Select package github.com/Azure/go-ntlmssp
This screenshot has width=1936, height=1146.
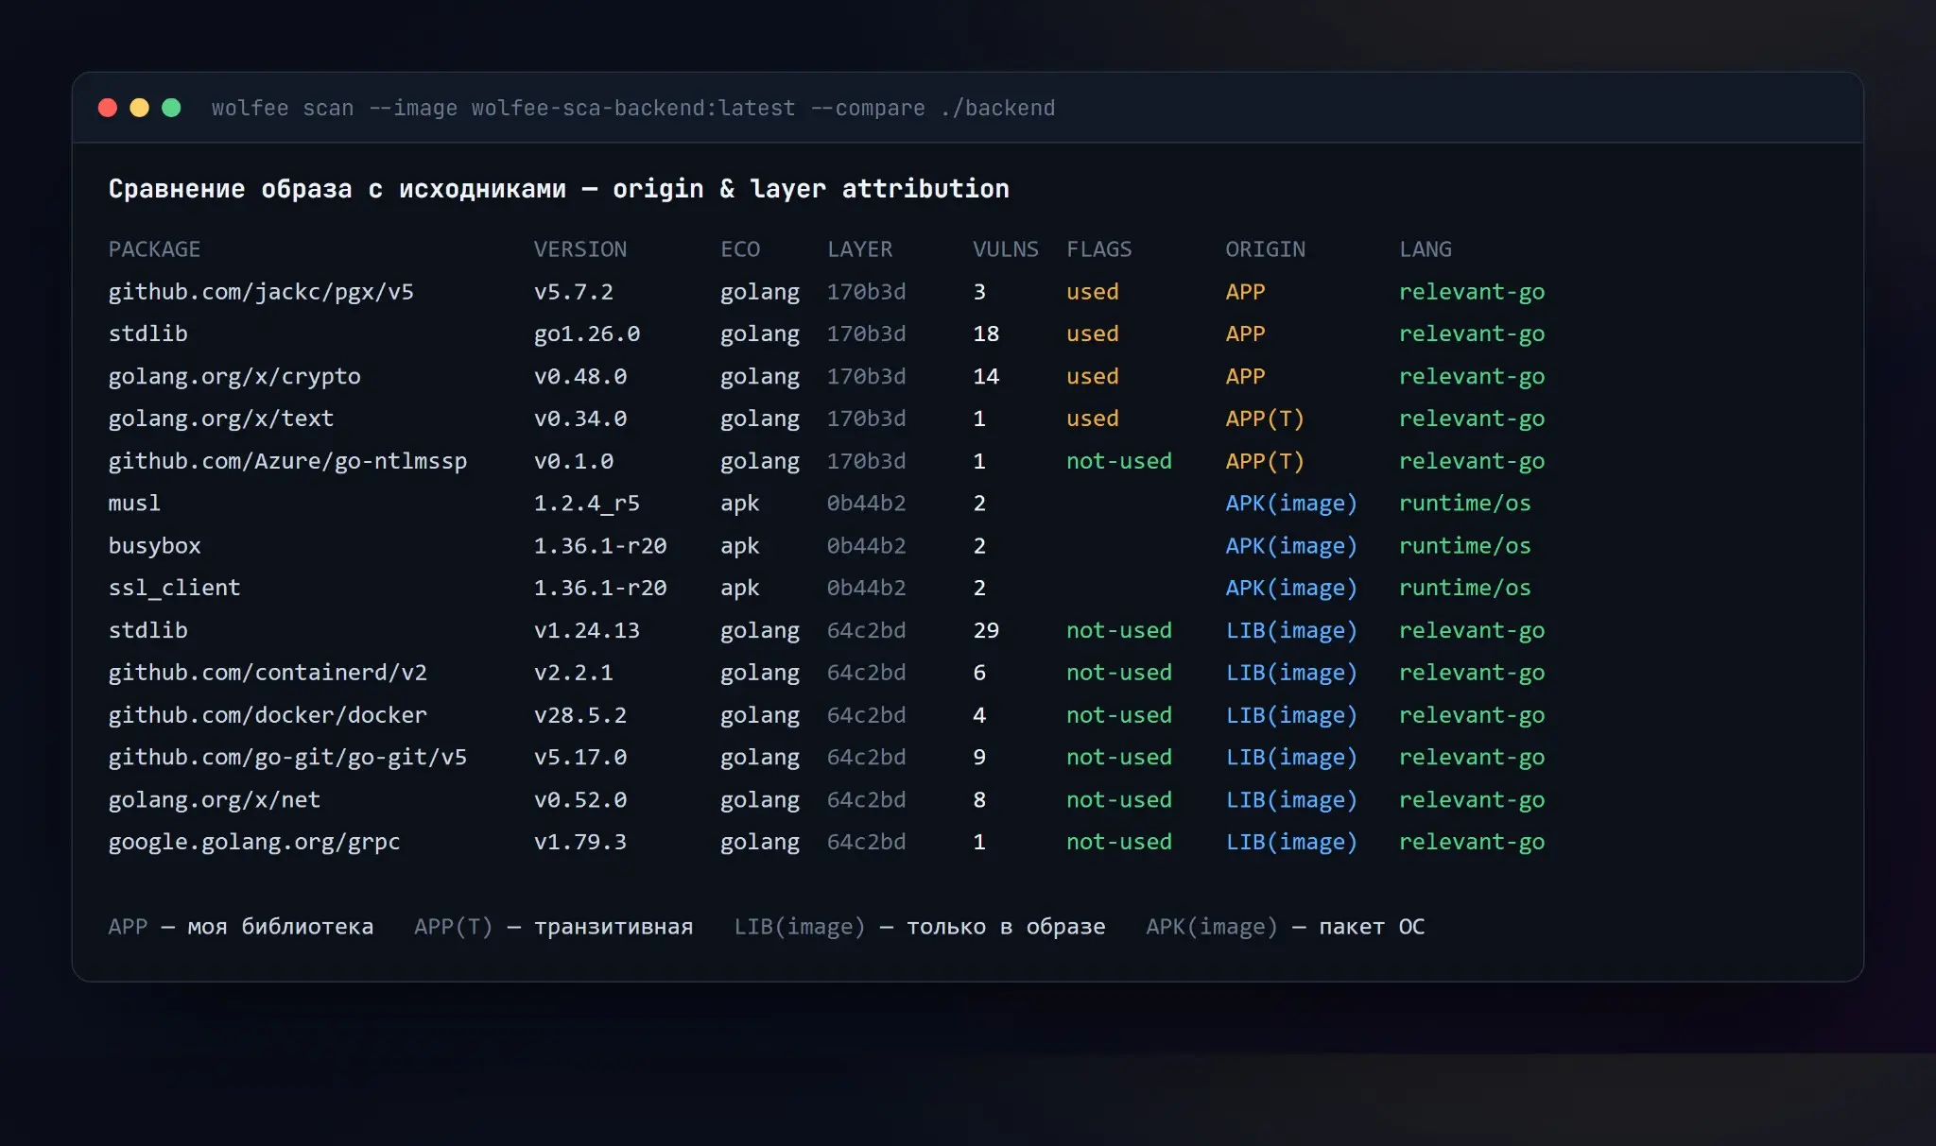[x=287, y=461]
